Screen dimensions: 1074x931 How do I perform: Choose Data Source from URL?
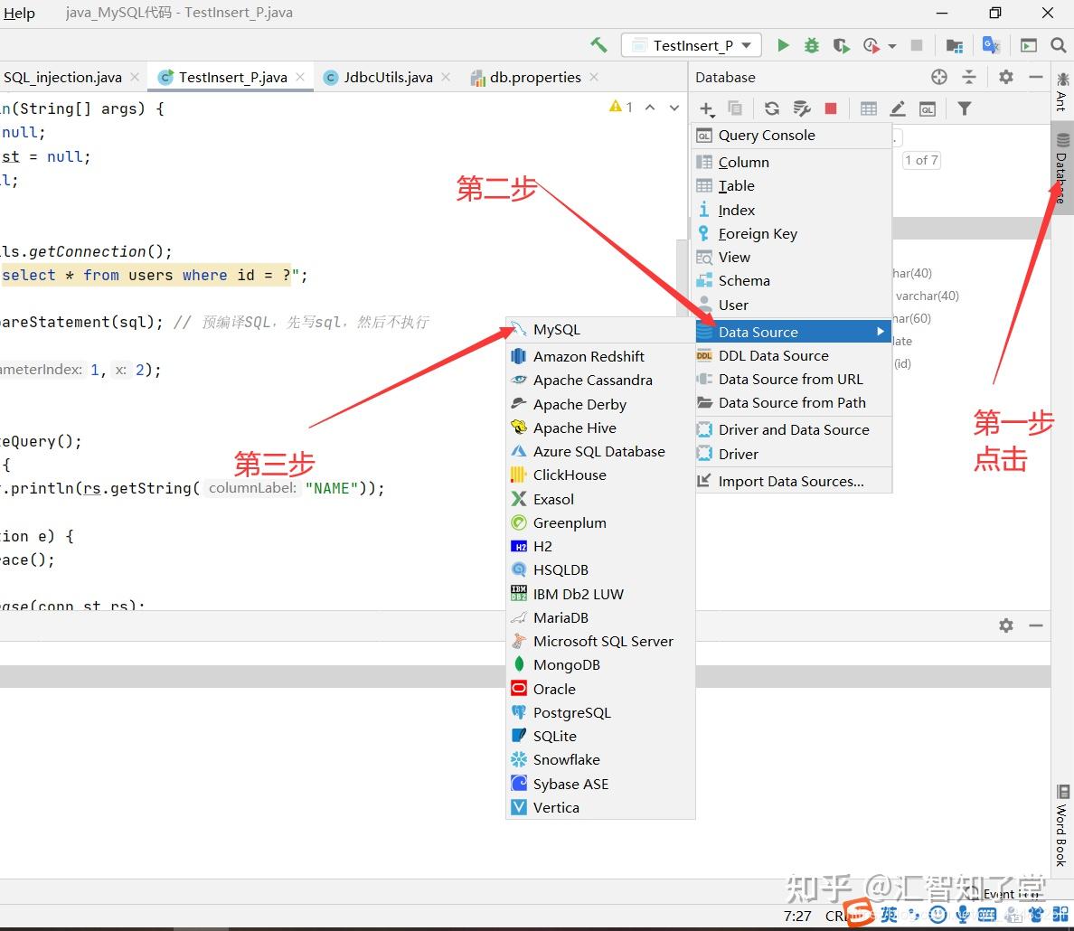coord(793,380)
